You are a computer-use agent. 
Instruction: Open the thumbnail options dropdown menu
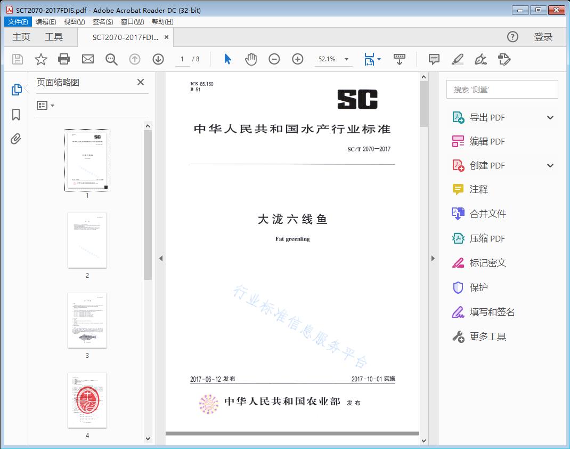pos(46,106)
